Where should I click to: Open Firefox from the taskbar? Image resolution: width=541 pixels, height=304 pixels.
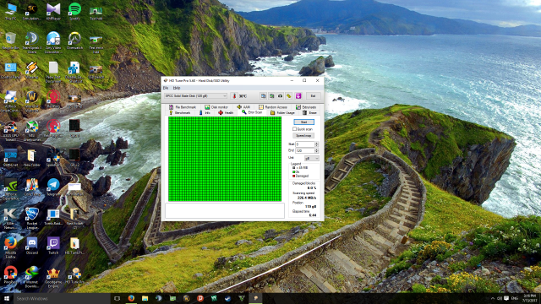click(131, 298)
